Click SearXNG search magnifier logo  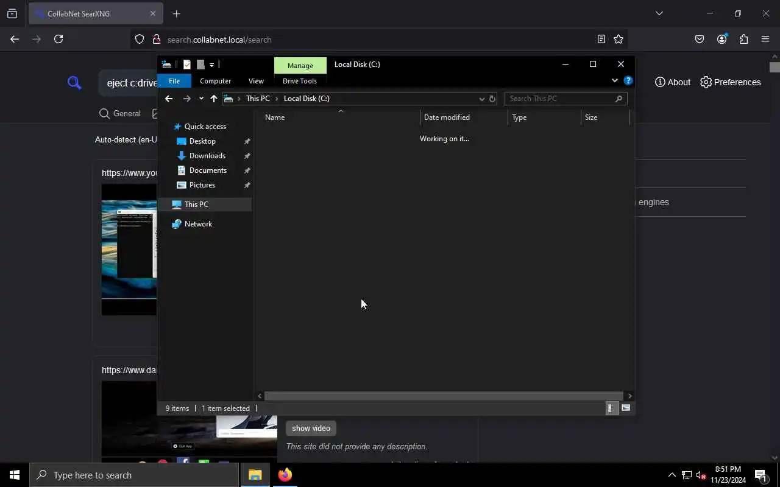point(74,83)
